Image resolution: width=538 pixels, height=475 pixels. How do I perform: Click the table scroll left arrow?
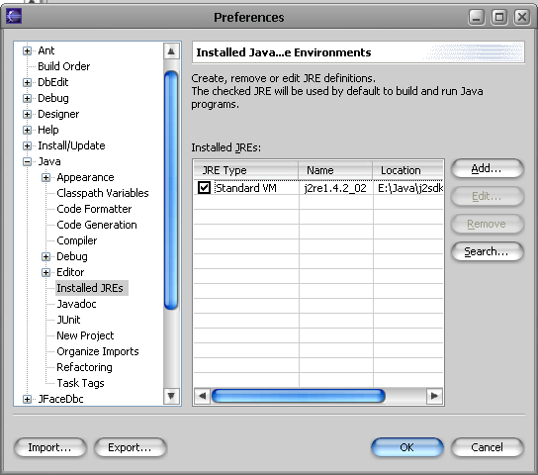click(x=202, y=396)
